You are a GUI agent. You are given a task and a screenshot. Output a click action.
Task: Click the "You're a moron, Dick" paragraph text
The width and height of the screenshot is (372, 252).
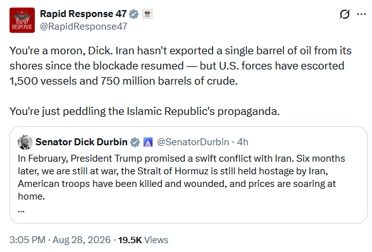180,66
